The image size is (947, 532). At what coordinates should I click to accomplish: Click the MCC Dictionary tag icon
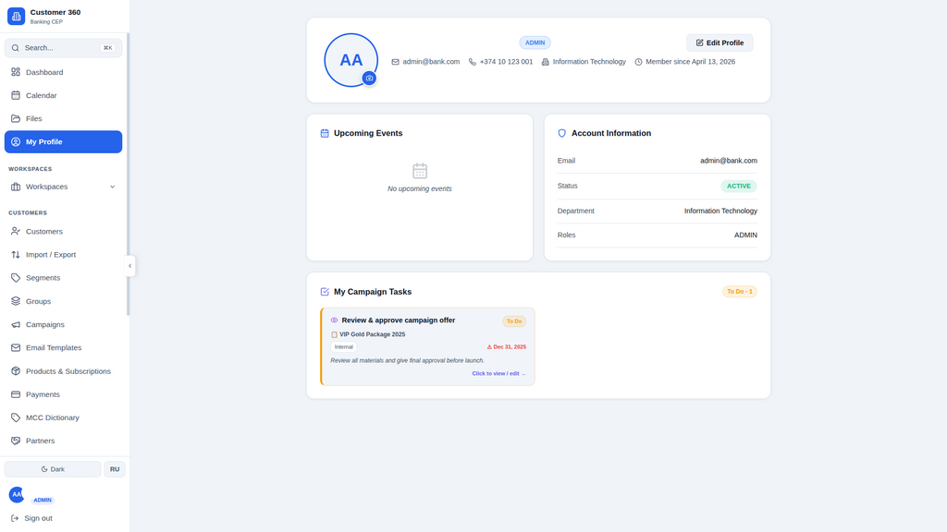pos(16,417)
